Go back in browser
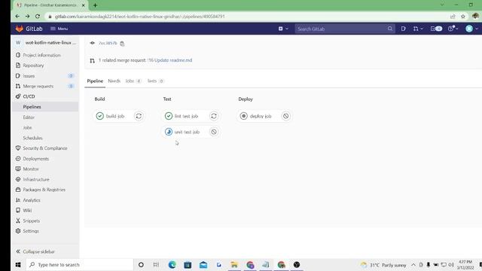 (17, 17)
